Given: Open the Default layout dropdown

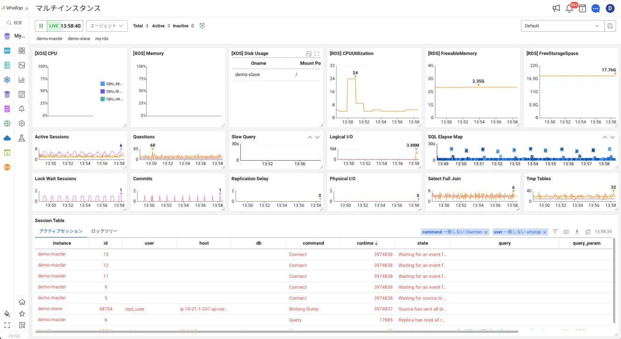Looking at the screenshot, I should click(563, 26).
